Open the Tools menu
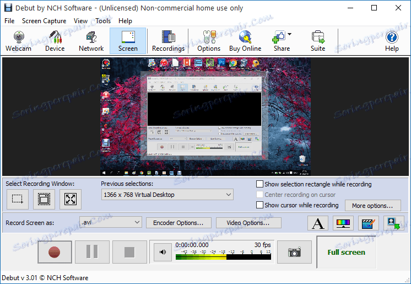Viewport: 411px width, 284px height. 103,21
